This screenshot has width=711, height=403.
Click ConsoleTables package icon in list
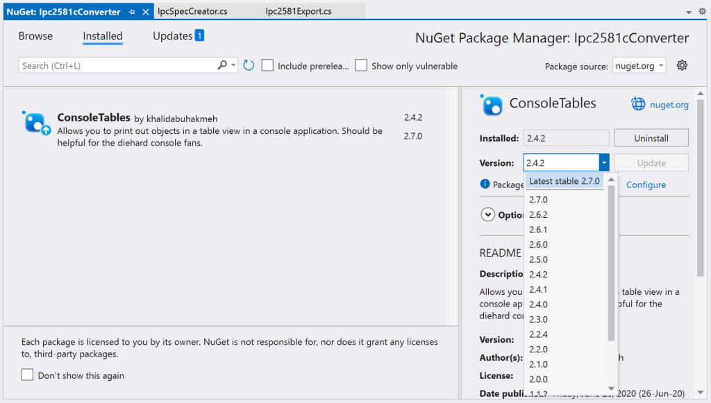(35, 122)
